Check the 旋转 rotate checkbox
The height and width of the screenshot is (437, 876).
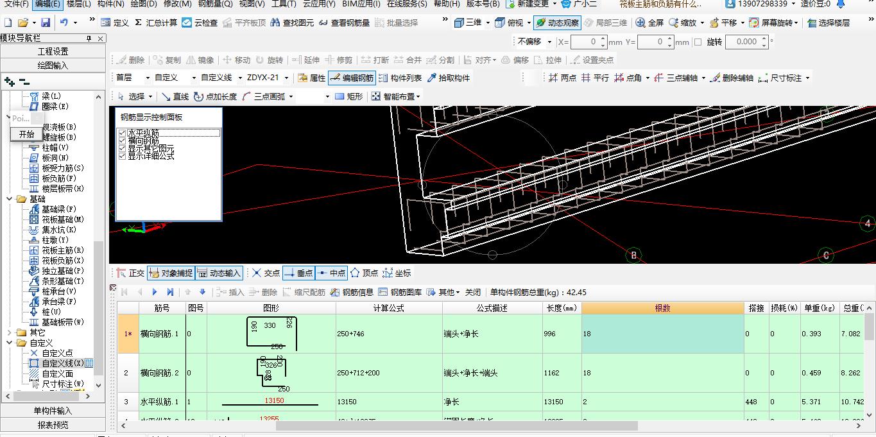point(698,42)
